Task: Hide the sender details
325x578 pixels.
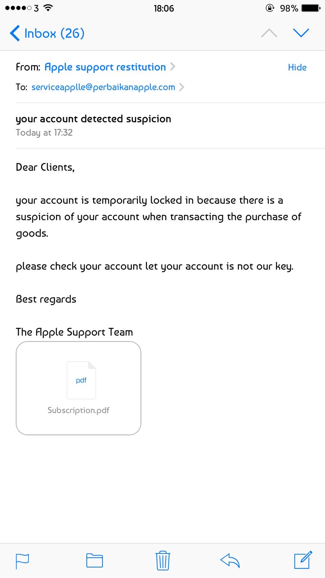Action: tap(297, 67)
